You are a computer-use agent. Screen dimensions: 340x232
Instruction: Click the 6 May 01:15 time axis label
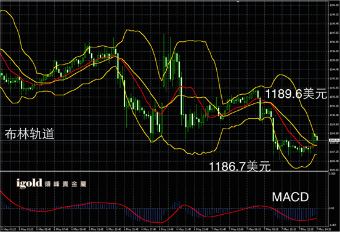[8, 229]
